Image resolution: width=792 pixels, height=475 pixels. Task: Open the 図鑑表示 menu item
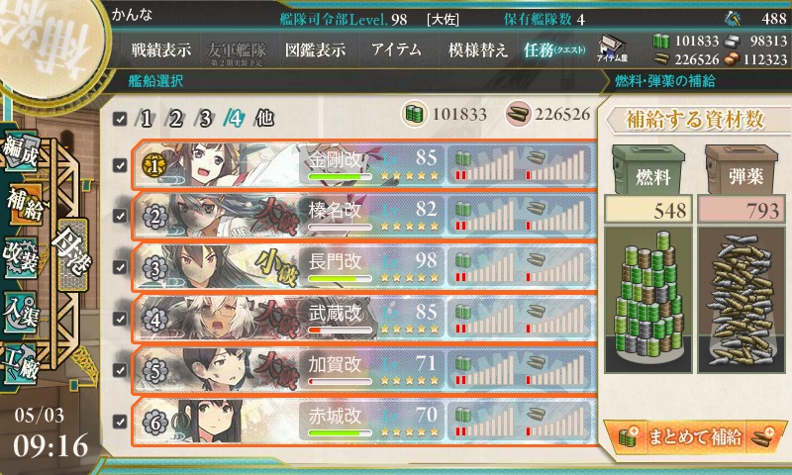[x=315, y=49]
